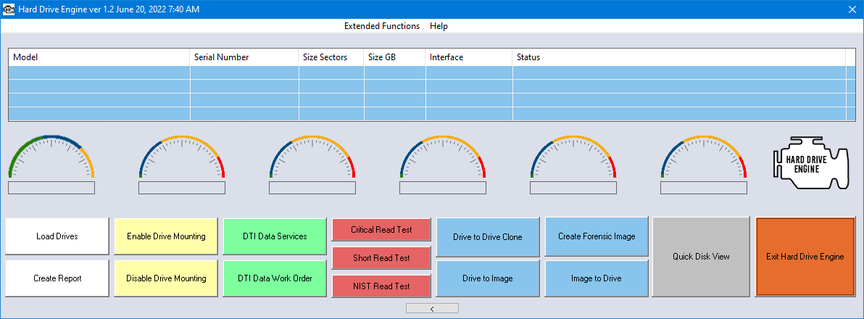
Task: Click the Load Drives button
Action: (x=57, y=236)
